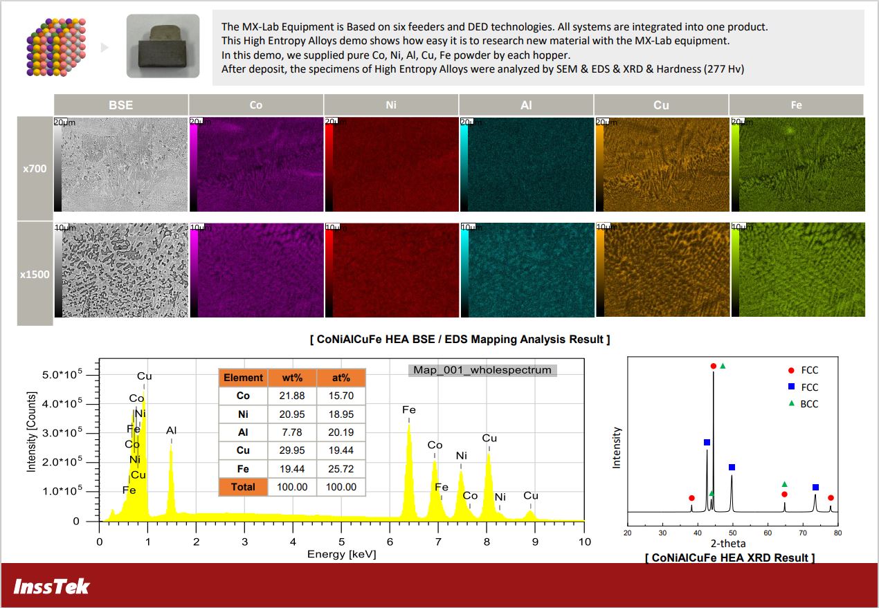Image resolution: width=879 pixels, height=608 pixels.
Task: Select the Total row label in the table
Action: (x=243, y=487)
